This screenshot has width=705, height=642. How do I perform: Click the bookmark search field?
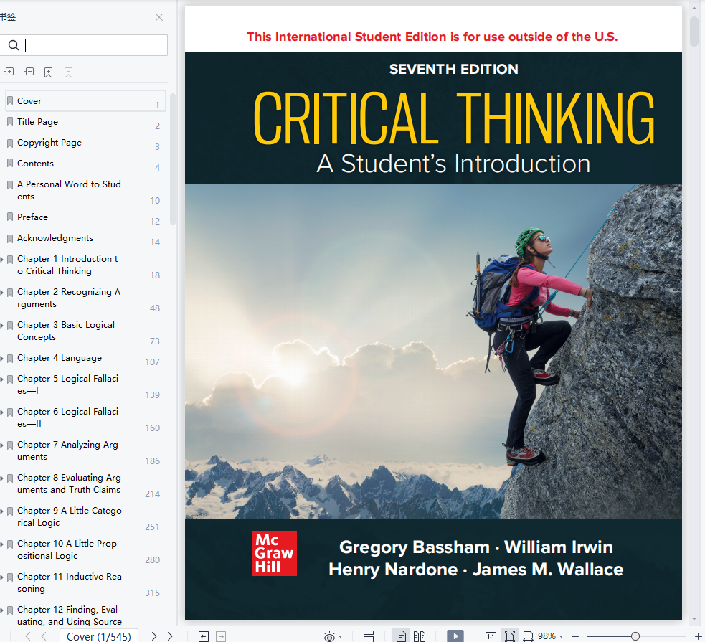point(84,45)
